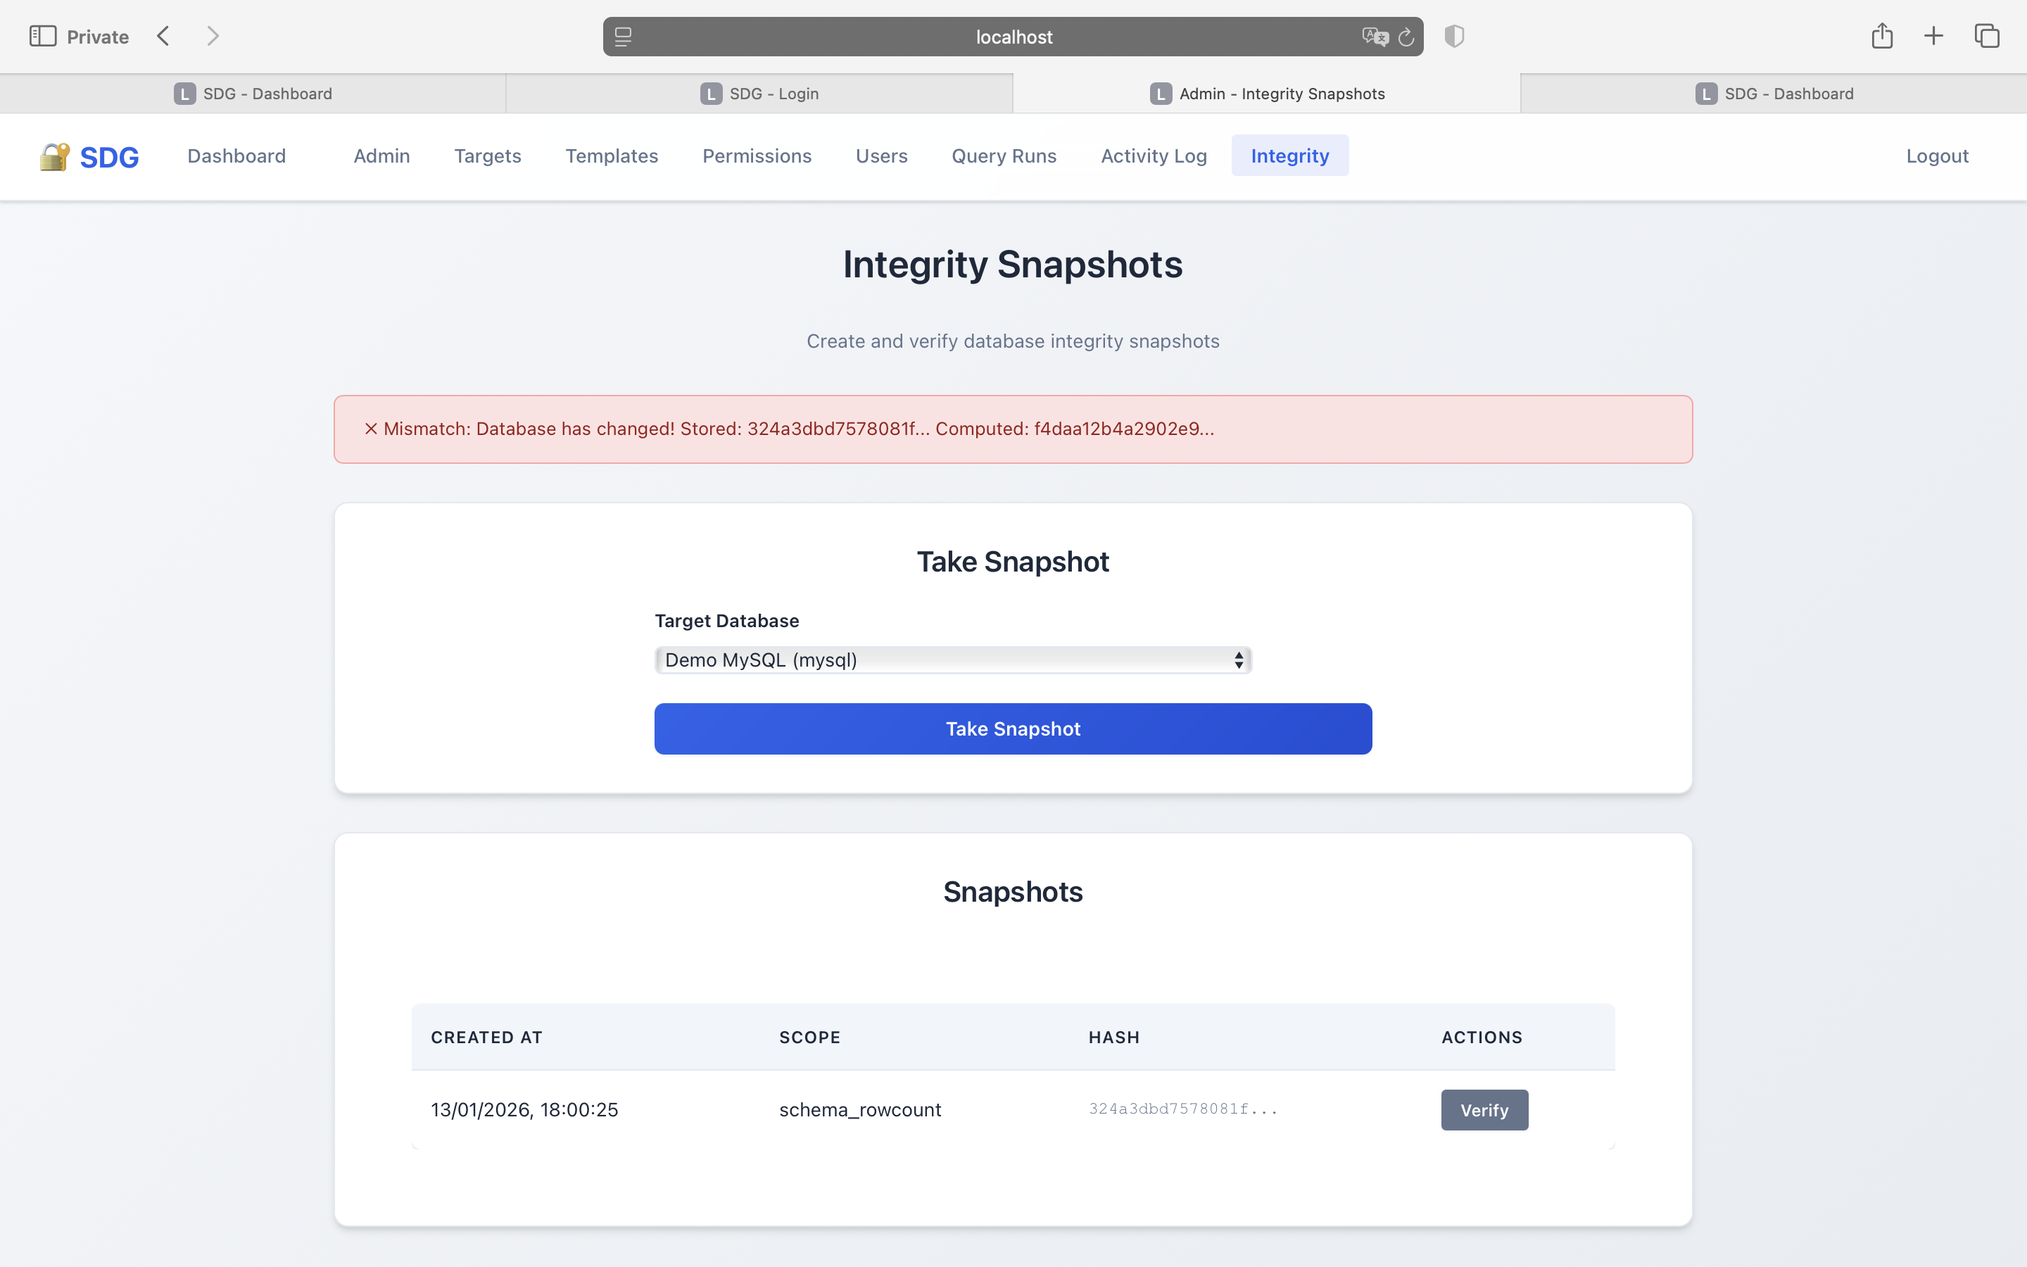This screenshot has height=1267, width=2027.
Task: Open the SDG - Login browser tab
Action: tap(759, 93)
